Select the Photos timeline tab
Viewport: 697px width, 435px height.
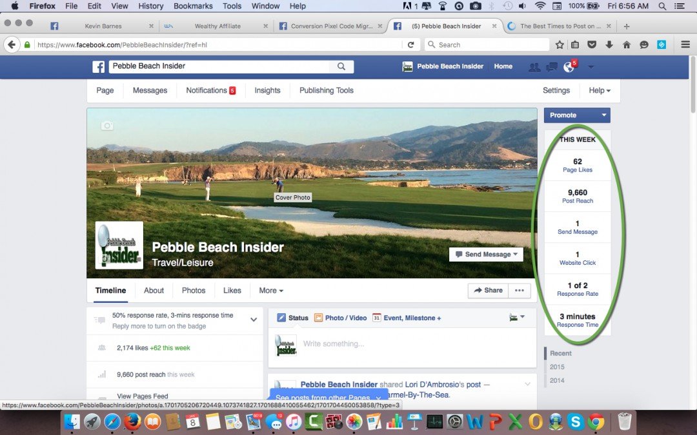pos(194,290)
